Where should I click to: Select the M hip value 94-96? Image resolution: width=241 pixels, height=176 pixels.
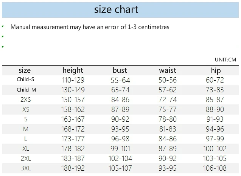215,129
